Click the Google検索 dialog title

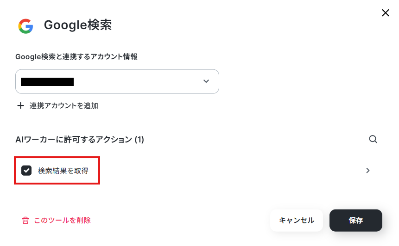tap(78, 25)
